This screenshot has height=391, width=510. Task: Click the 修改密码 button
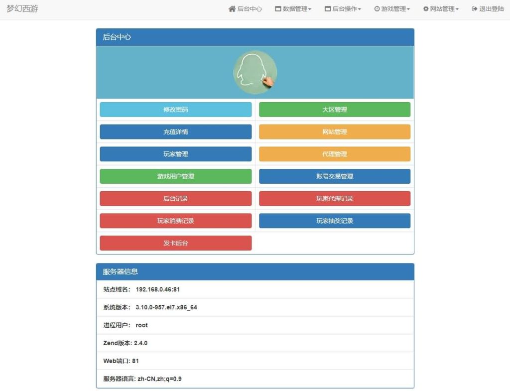click(175, 110)
